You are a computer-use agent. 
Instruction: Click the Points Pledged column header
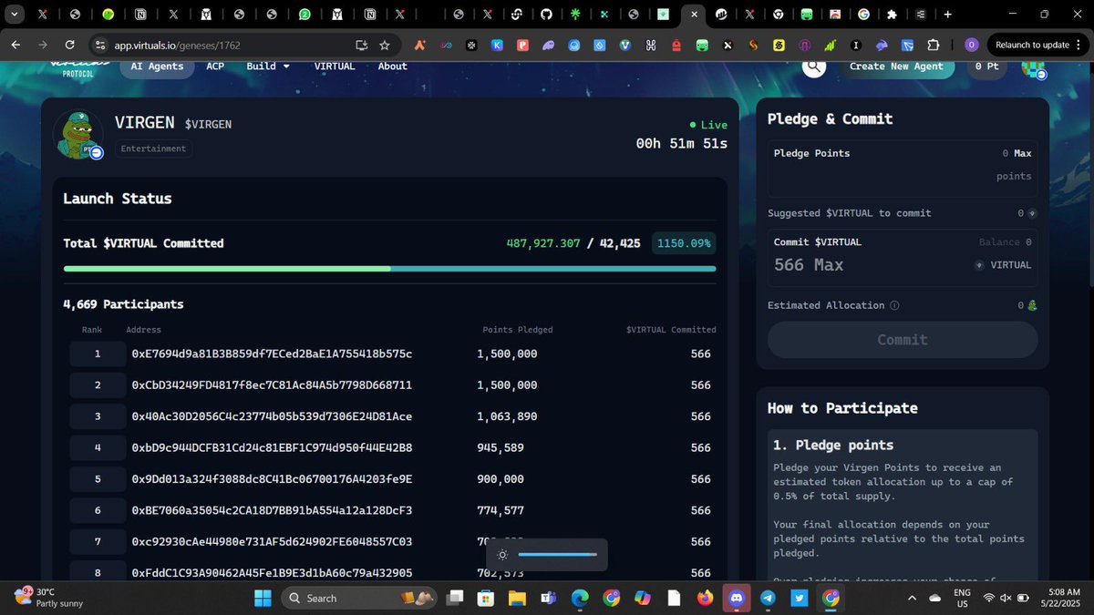(518, 330)
